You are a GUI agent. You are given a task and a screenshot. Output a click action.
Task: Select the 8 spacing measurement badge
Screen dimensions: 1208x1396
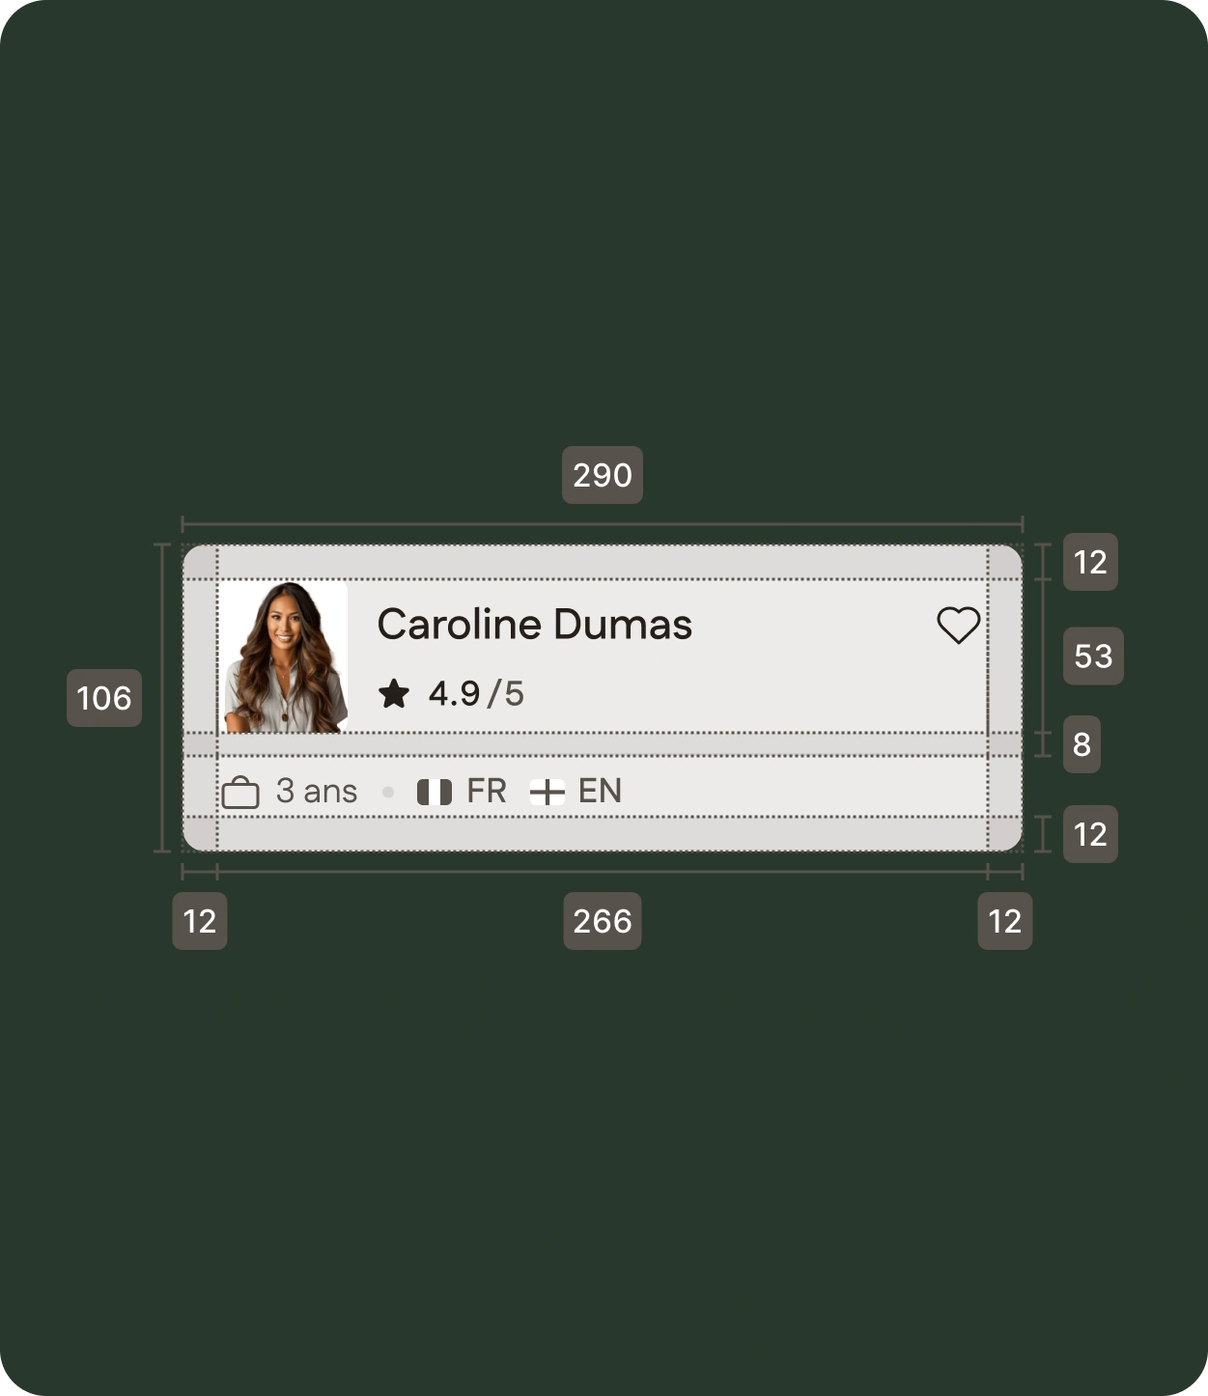click(1082, 744)
